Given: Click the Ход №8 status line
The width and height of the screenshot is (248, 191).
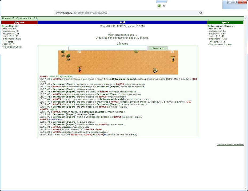Looking at the screenshot, I should pyautogui.click(x=122, y=26).
